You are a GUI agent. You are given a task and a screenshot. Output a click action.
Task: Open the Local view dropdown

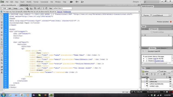(x=166, y=71)
